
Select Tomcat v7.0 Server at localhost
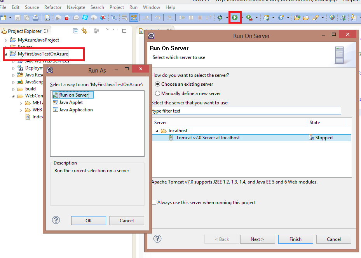[x=208, y=138]
